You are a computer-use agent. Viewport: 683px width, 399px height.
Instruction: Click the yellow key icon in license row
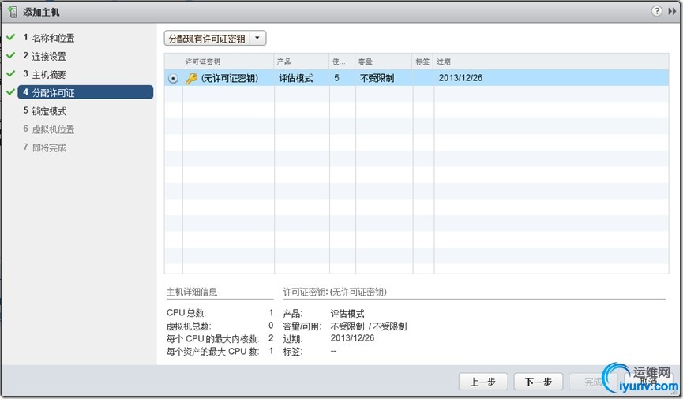tap(191, 78)
